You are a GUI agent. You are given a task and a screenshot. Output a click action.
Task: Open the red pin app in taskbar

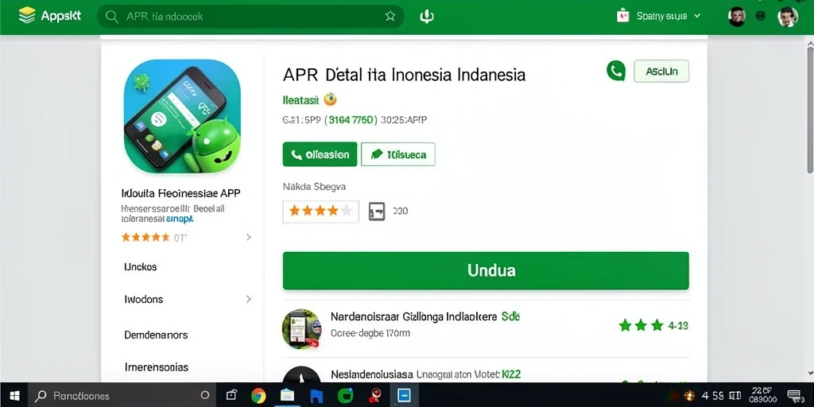375,396
